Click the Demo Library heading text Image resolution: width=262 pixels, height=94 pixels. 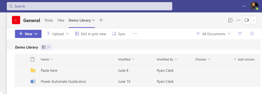27,47
